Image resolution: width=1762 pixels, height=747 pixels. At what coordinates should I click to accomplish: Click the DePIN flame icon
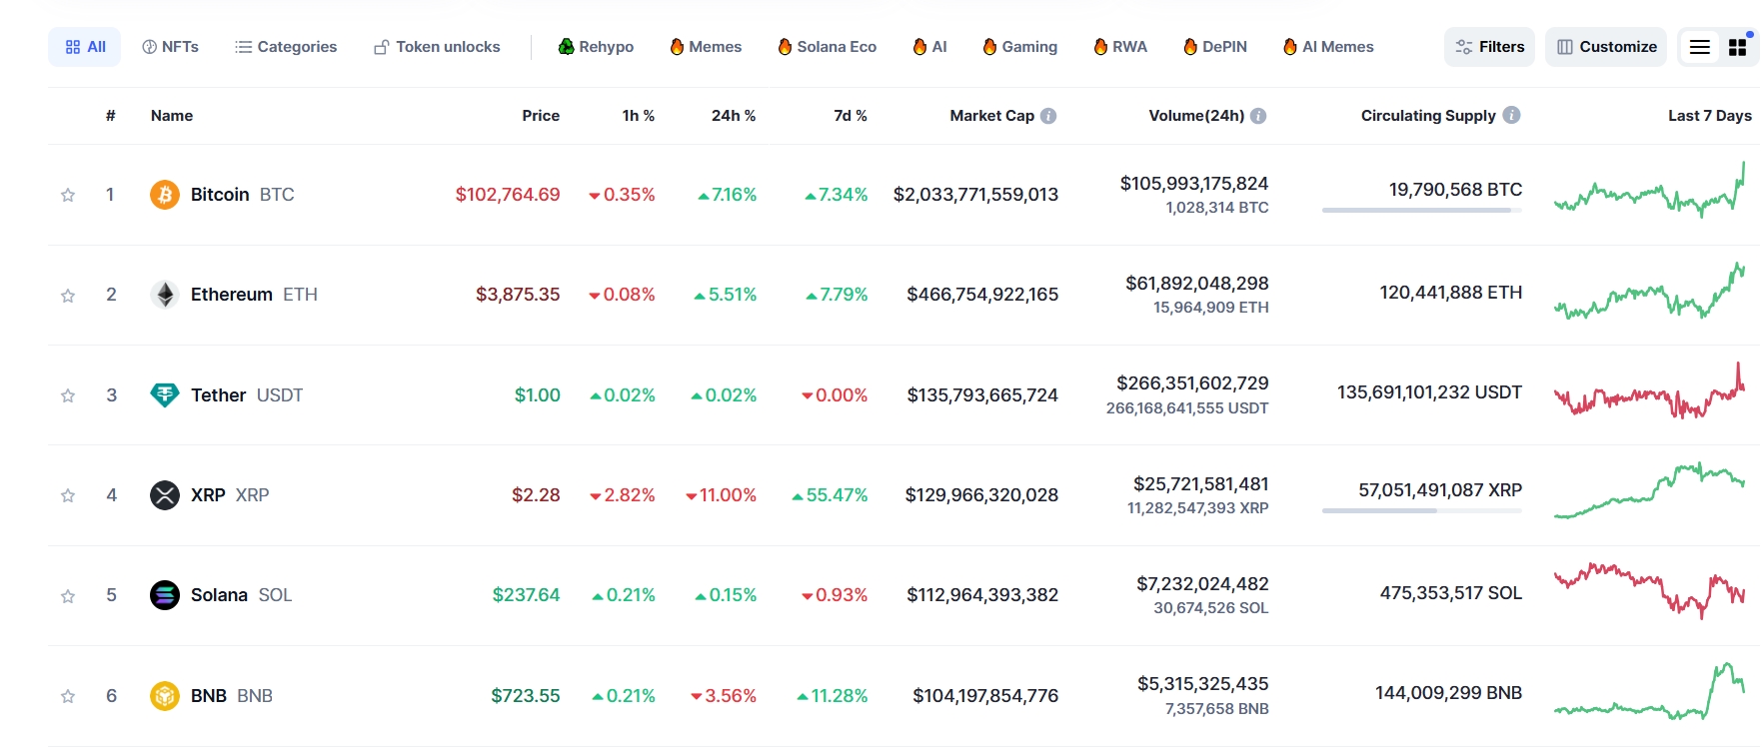pos(1190,47)
